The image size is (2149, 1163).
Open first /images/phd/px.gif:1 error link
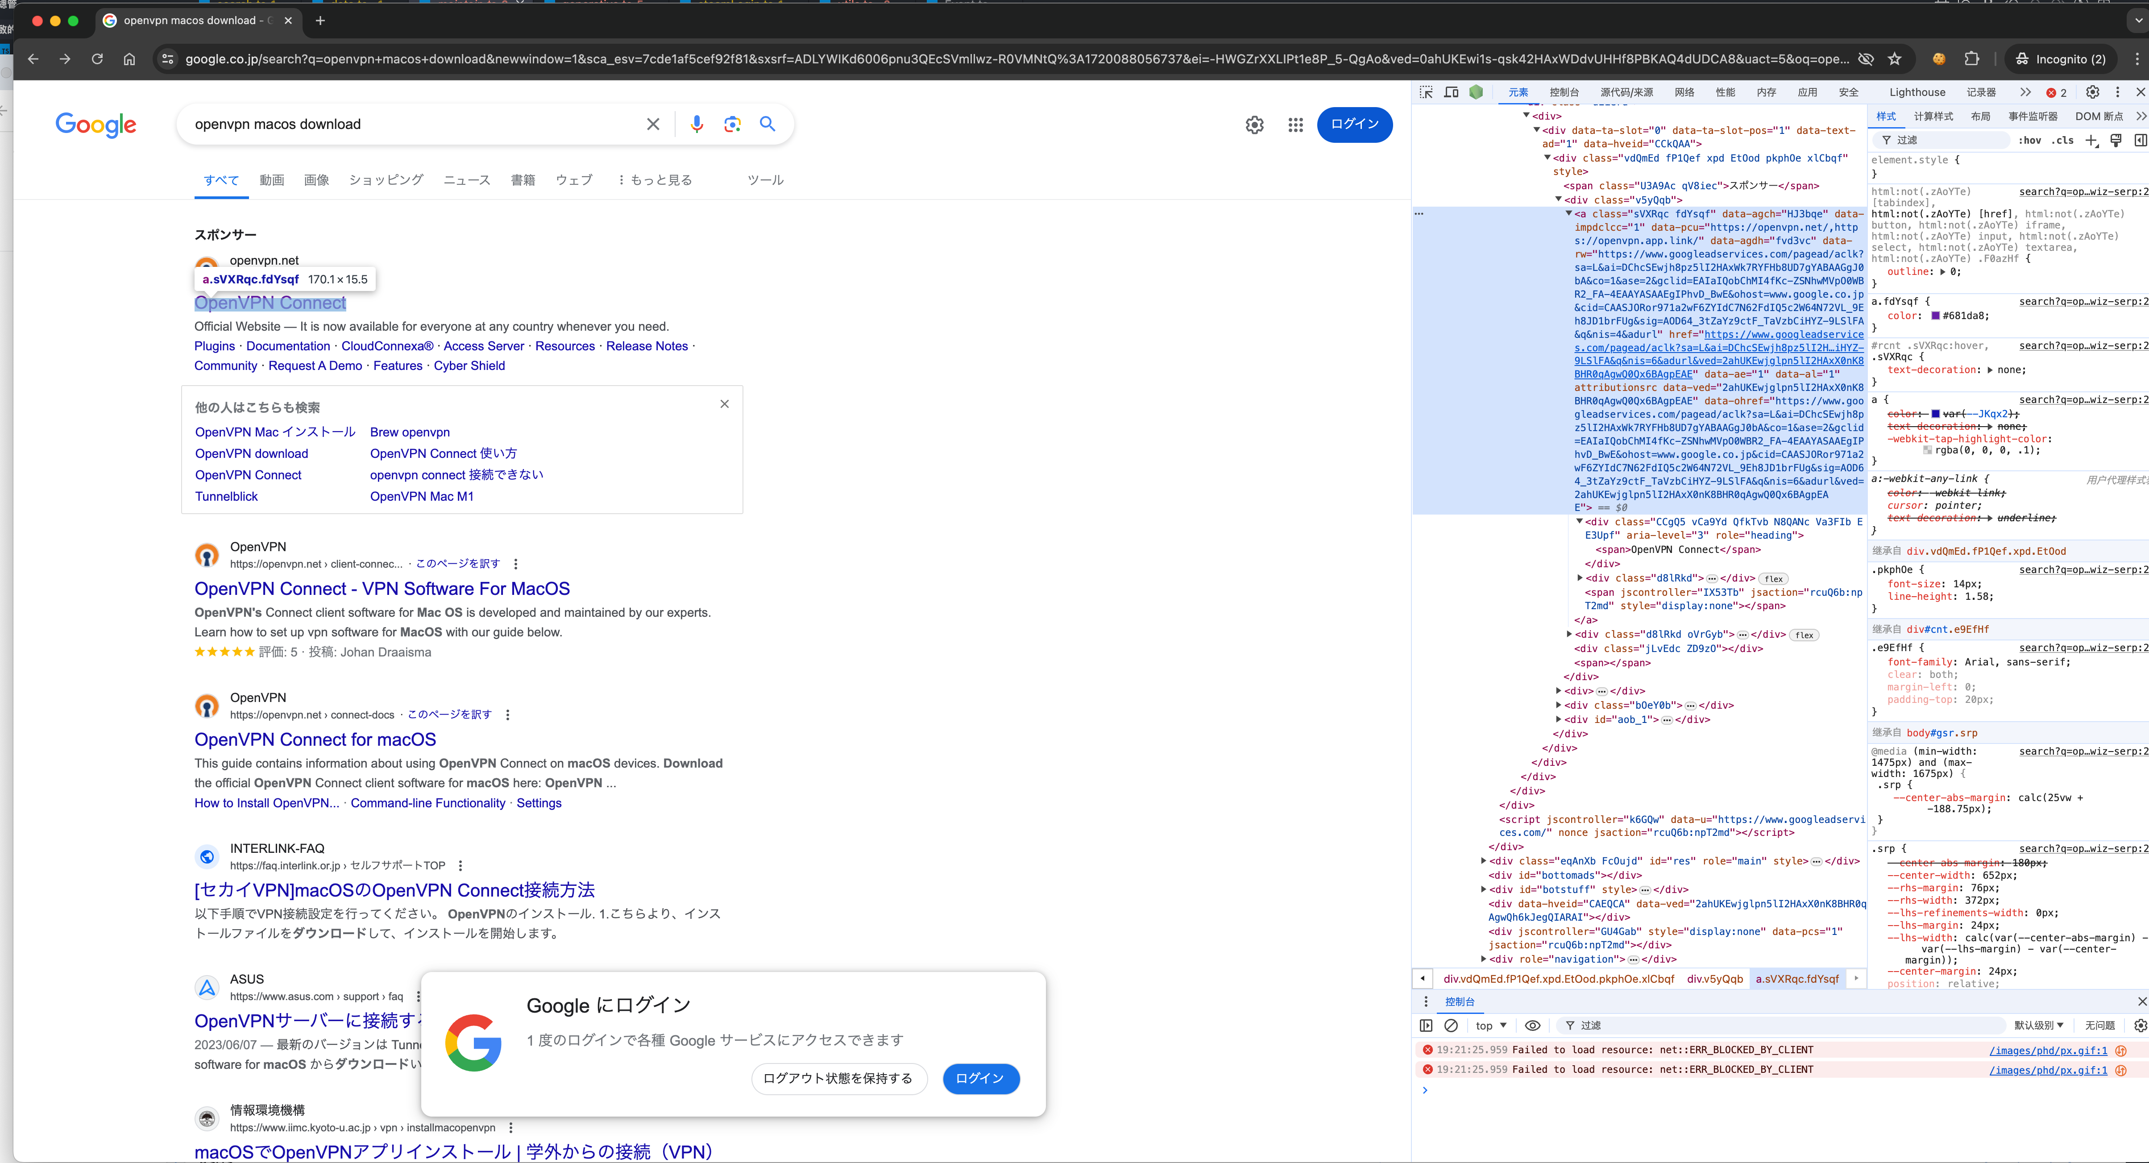click(2047, 1051)
